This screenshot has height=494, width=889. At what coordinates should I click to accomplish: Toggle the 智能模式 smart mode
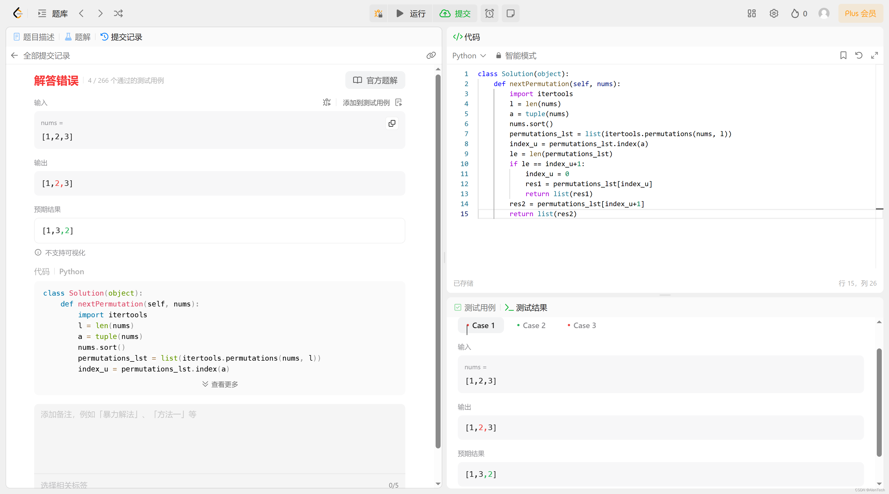[516, 56]
